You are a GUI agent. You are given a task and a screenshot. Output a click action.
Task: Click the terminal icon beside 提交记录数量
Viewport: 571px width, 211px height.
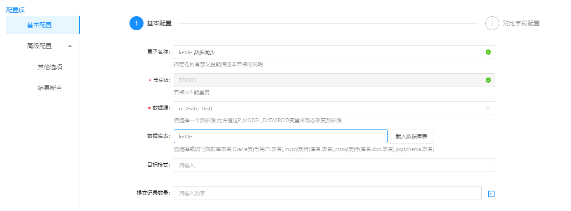click(x=491, y=193)
